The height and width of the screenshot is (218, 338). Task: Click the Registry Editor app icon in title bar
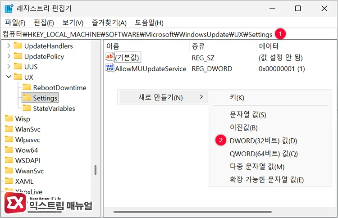pos(9,9)
